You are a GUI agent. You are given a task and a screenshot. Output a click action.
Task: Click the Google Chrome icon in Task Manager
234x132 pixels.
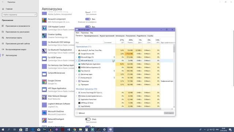pos(79,54)
